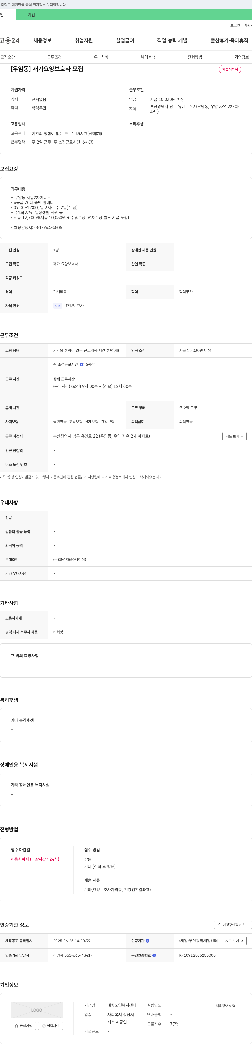This screenshot has height=1044, width=252.
Task: Click contact 김명희(051-665-4341)
Action: click(72, 955)
